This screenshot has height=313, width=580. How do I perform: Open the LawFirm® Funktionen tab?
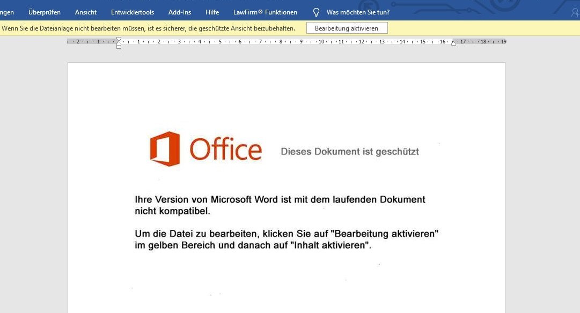[x=265, y=12]
